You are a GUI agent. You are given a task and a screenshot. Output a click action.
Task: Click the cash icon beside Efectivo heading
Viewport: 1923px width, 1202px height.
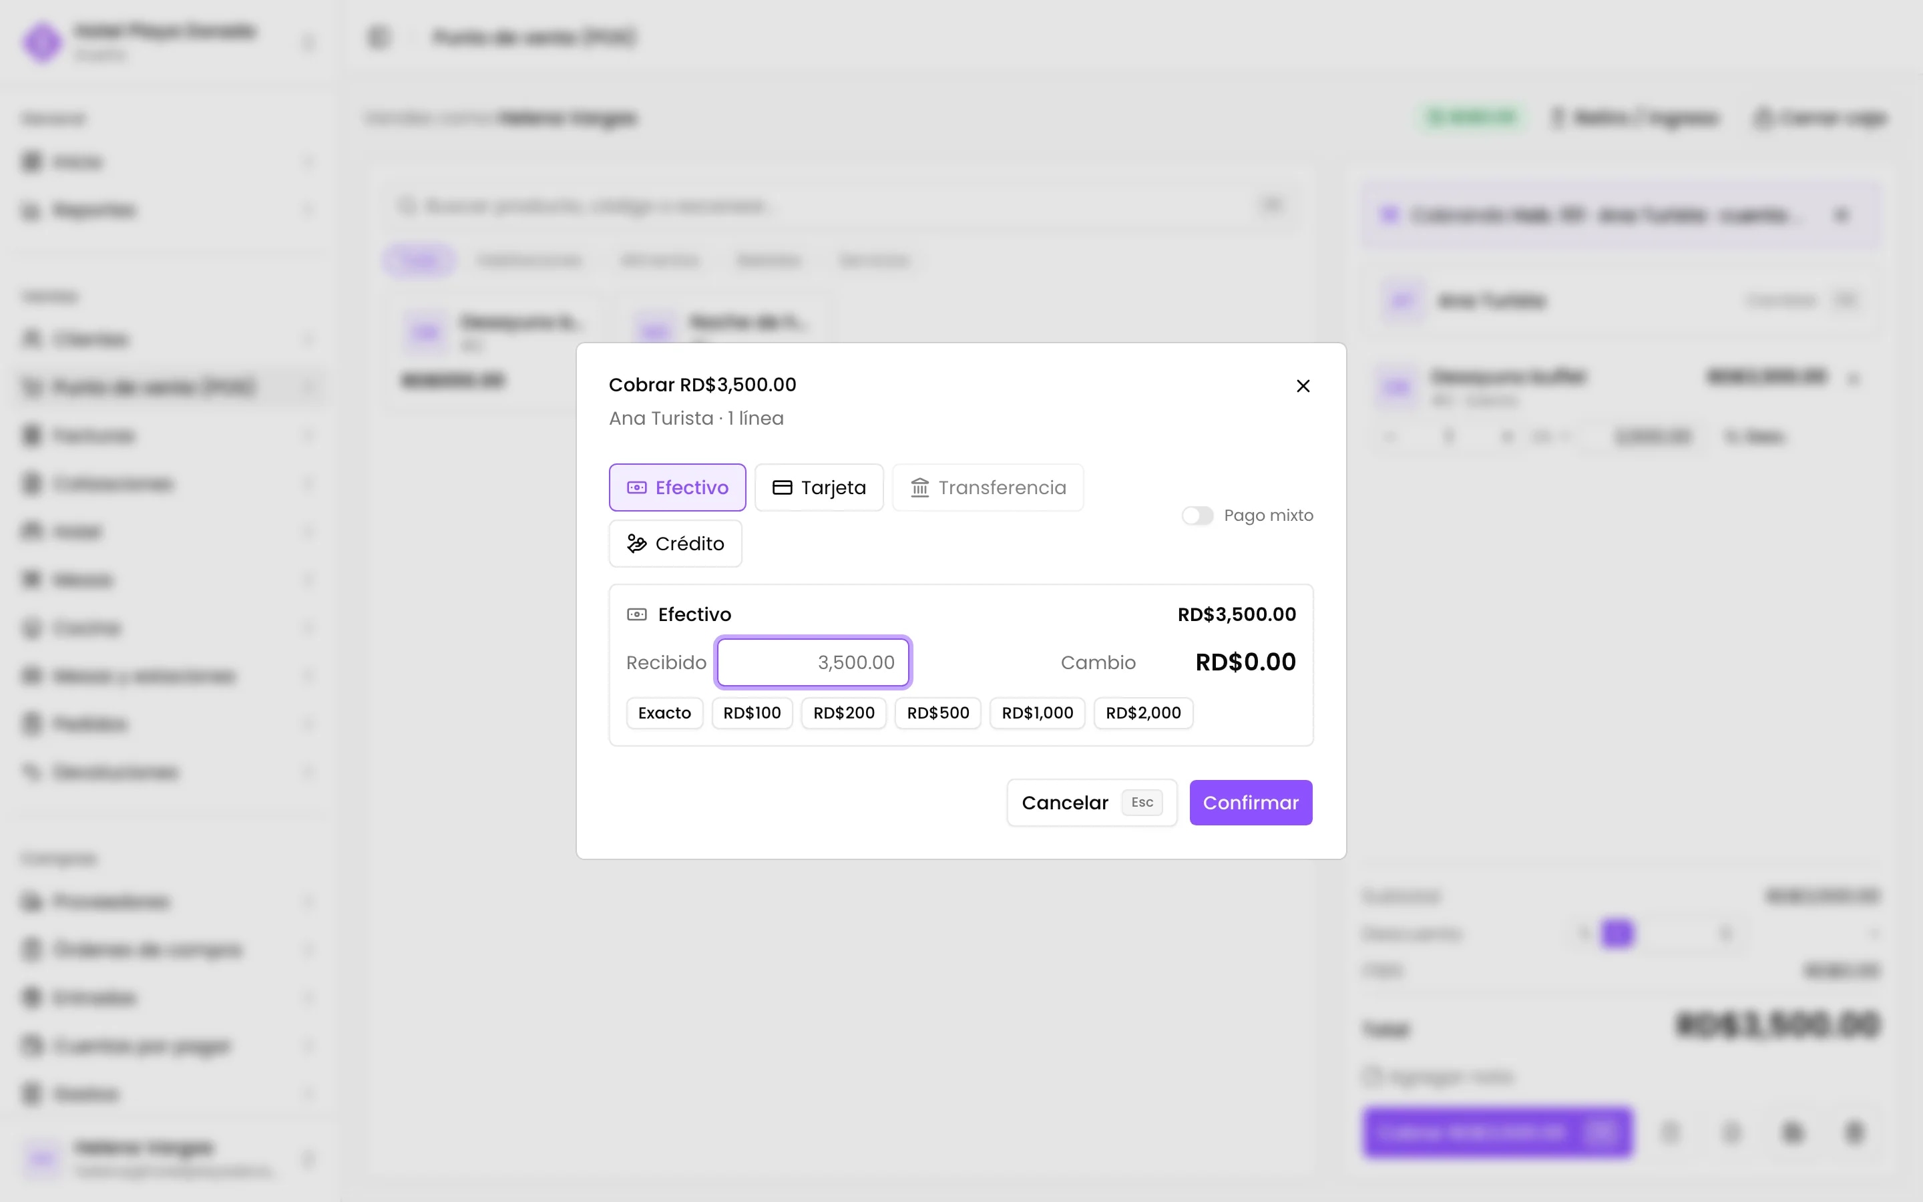tap(636, 614)
